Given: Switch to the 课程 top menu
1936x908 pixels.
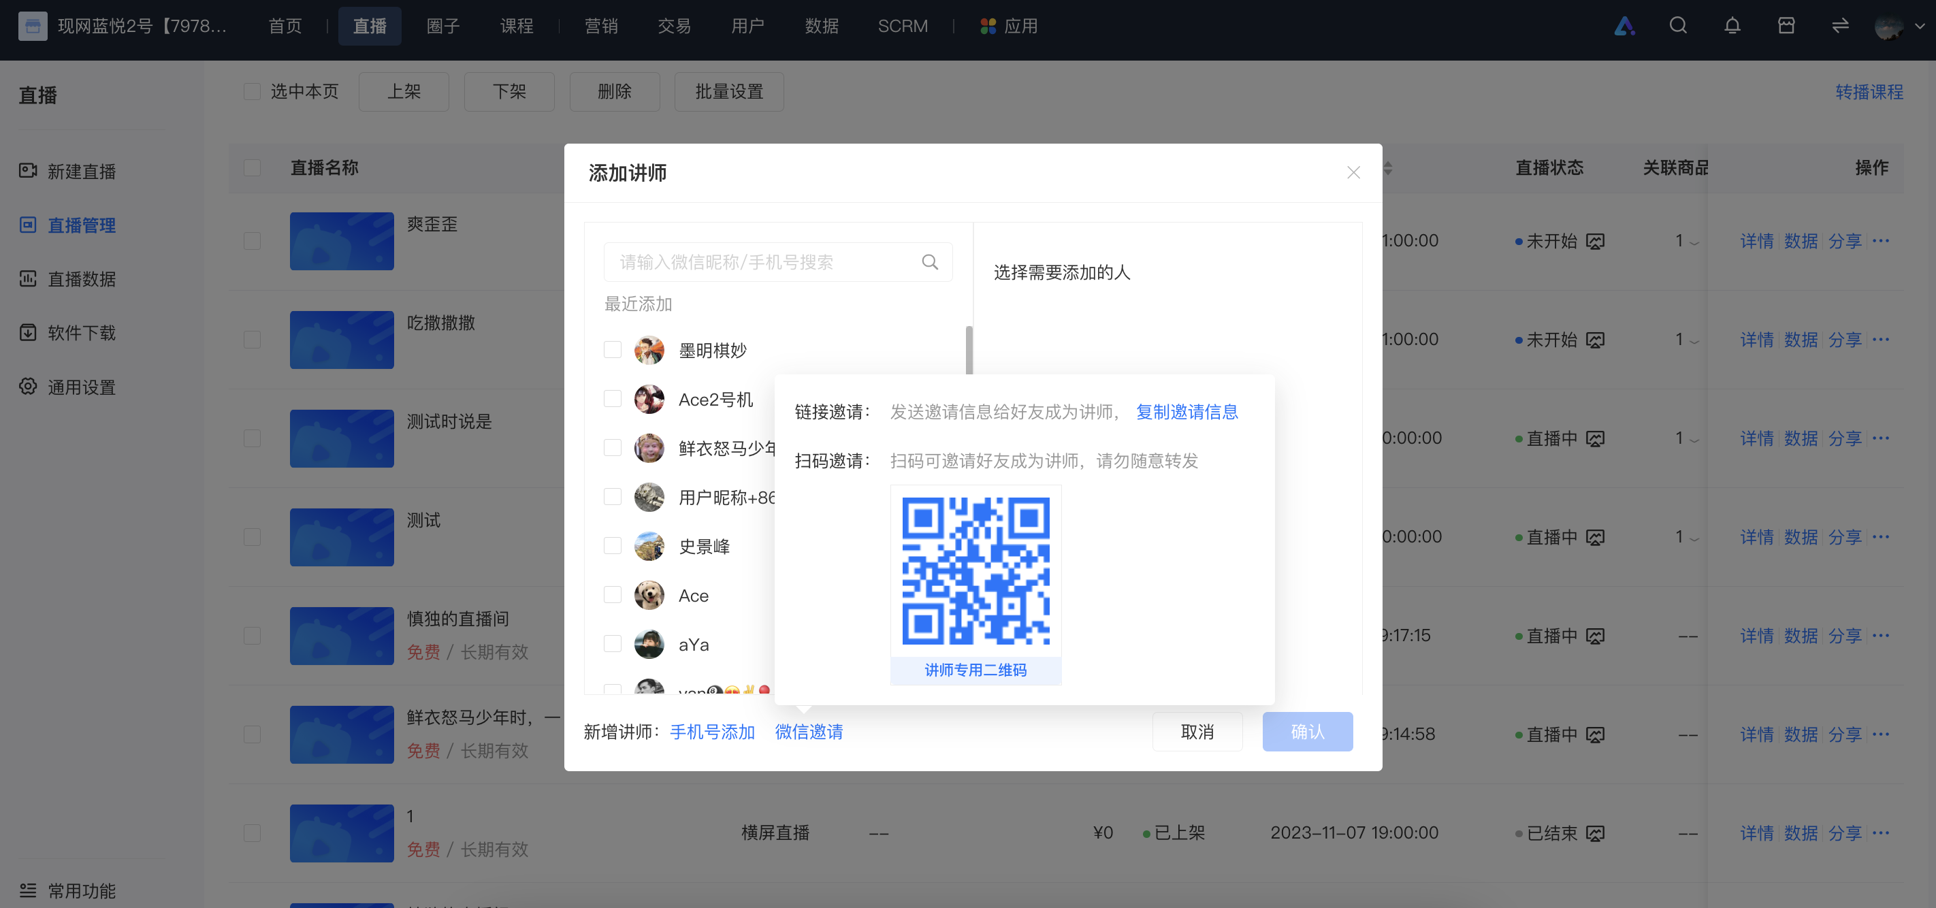Looking at the screenshot, I should tap(516, 27).
